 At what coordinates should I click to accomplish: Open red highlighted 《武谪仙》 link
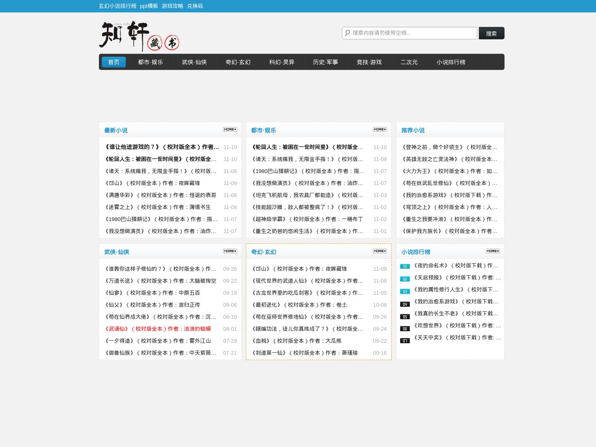point(158,329)
